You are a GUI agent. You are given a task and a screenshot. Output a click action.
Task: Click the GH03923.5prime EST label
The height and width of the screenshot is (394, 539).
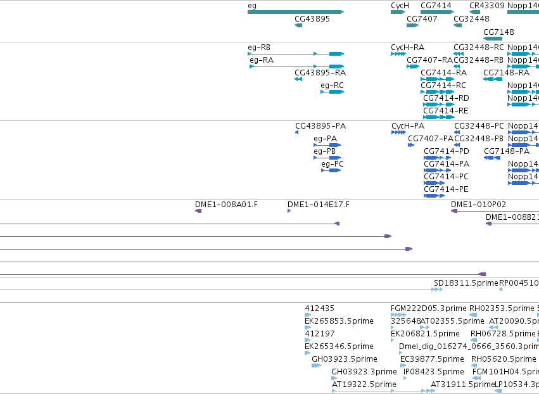345,359
